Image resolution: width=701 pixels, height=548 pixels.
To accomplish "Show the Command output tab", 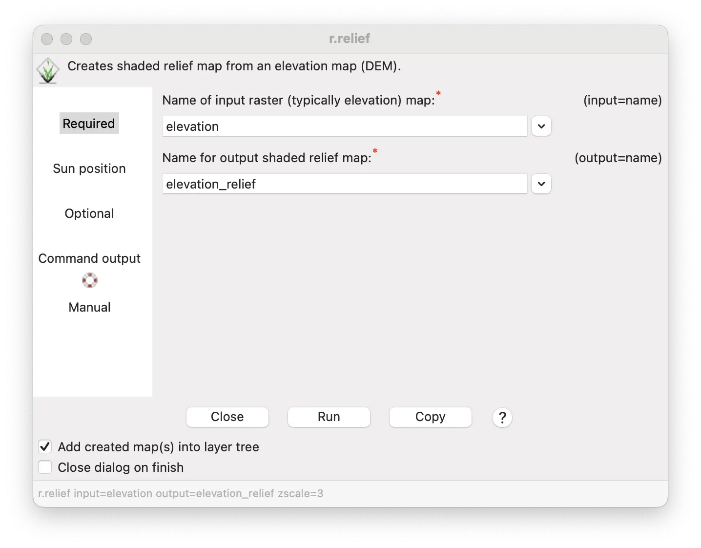I will click(x=89, y=258).
